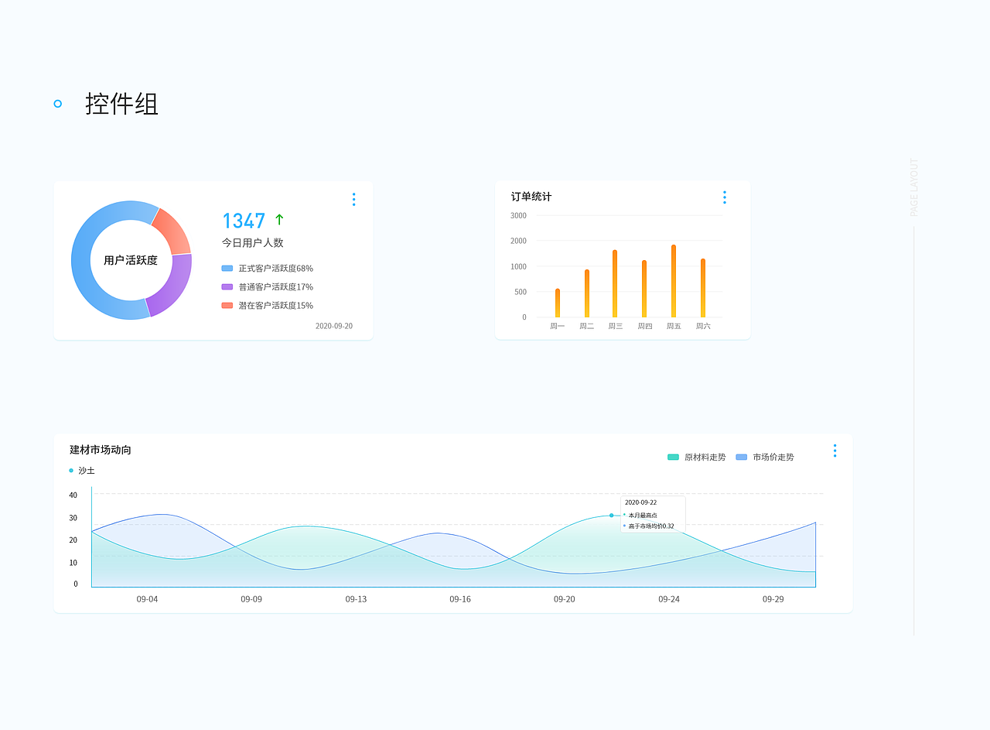Click the 控件组 page heading

[122, 103]
